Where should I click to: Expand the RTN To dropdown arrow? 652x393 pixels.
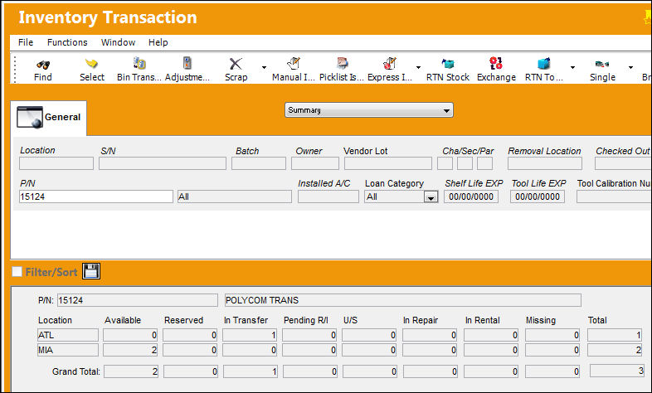[x=572, y=67]
